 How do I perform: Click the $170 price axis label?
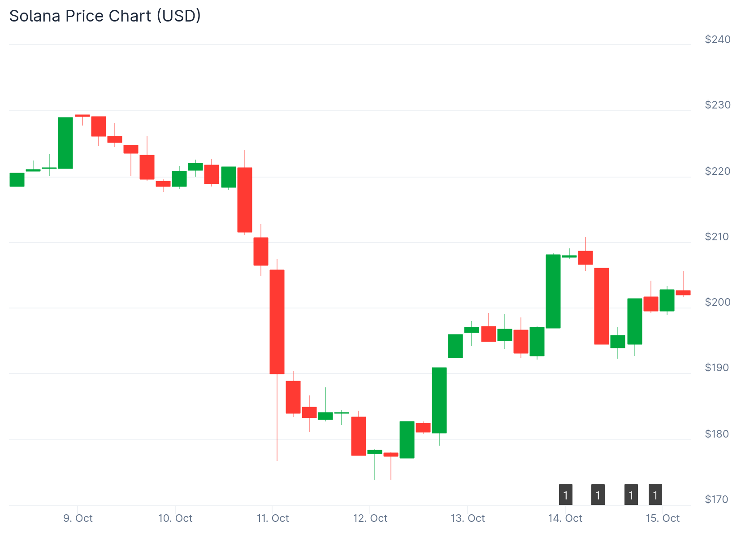[716, 499]
